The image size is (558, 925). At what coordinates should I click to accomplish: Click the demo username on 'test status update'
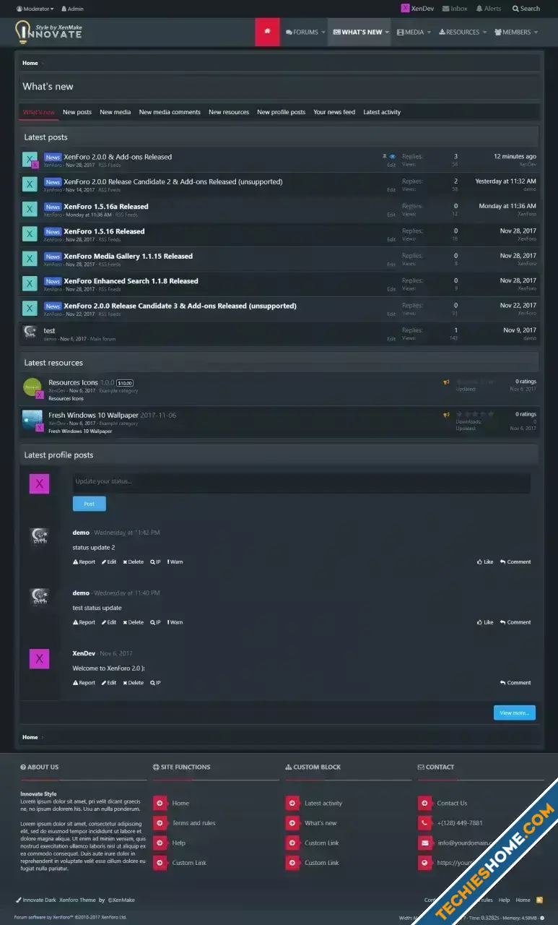point(81,593)
